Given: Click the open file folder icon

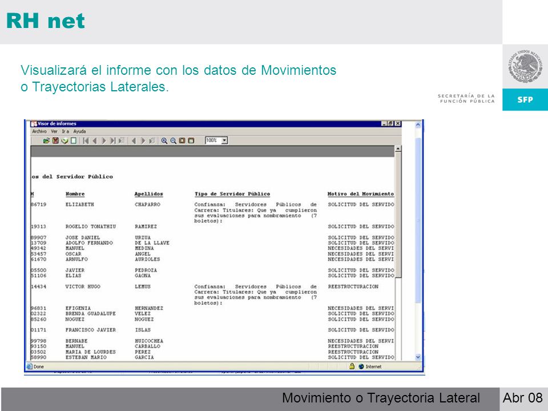Looking at the screenshot, I should point(46,140).
